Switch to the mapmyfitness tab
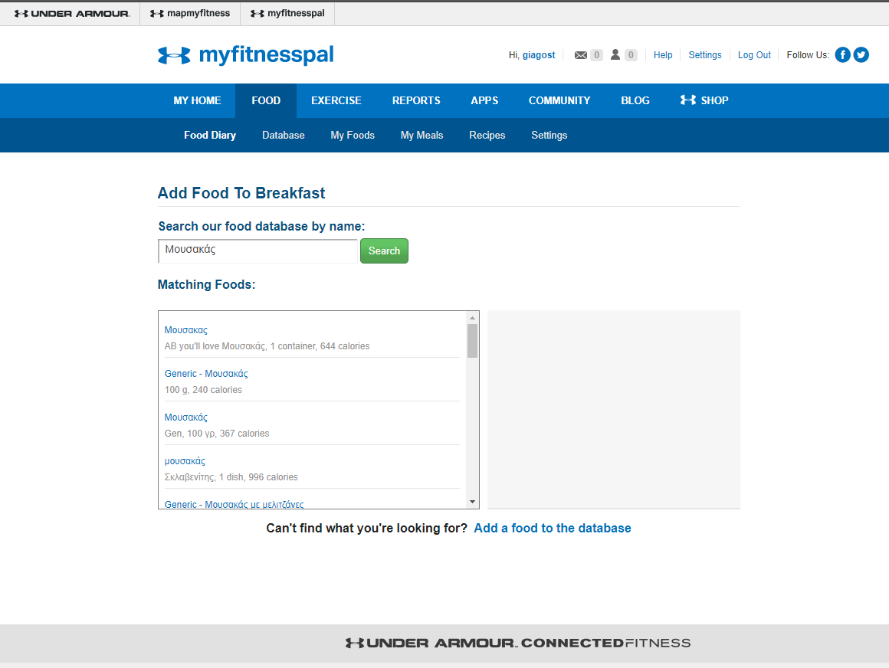This screenshot has height=668, width=889. [190, 13]
